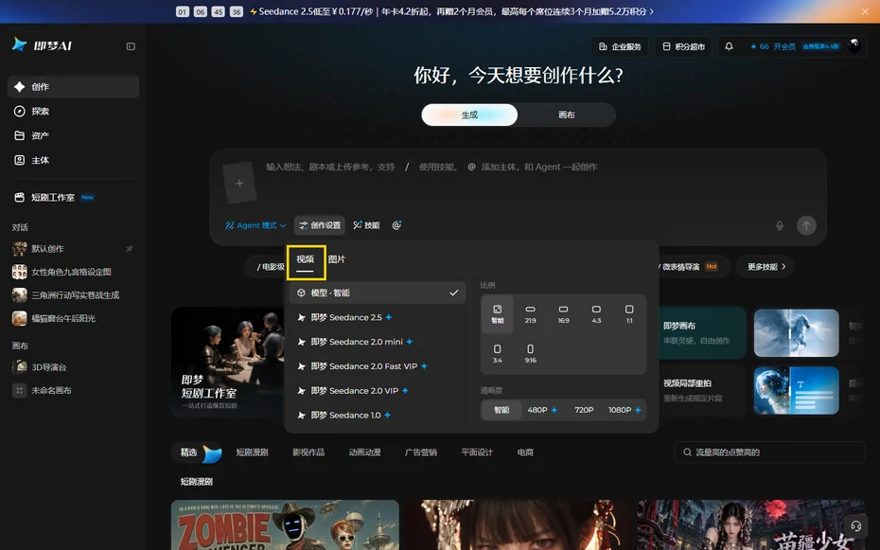The height and width of the screenshot is (550, 880).
Task: Click the microphone voice input icon
Action: click(x=780, y=225)
